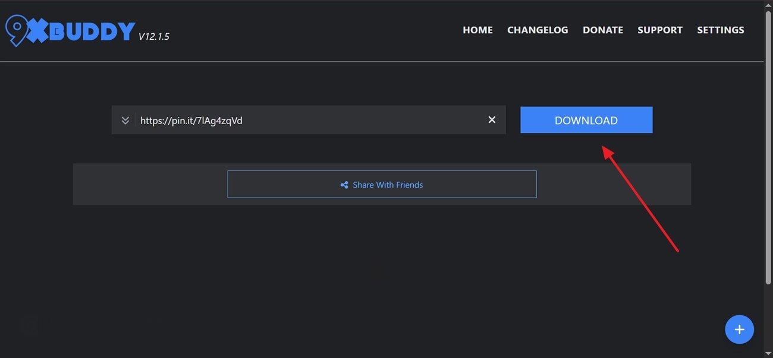Open SETTINGS from the navigation bar
The image size is (773, 358).
(721, 30)
